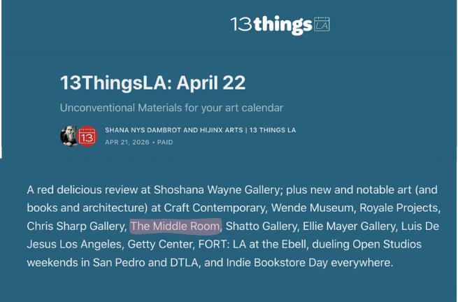Click the 13ThingsLA: April 22 headline
The width and height of the screenshot is (458, 302).
coord(152,83)
